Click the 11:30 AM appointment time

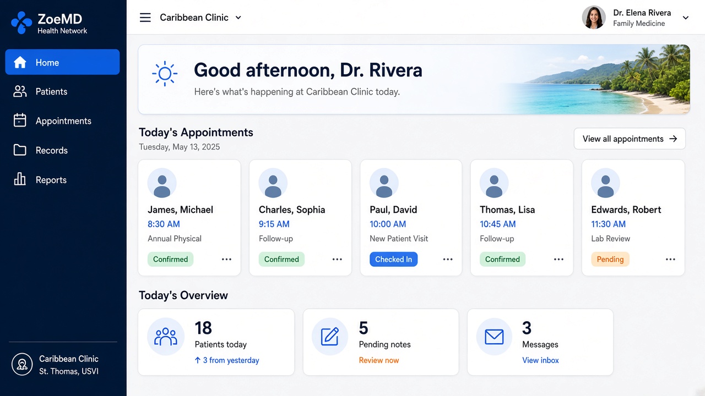[x=609, y=224]
